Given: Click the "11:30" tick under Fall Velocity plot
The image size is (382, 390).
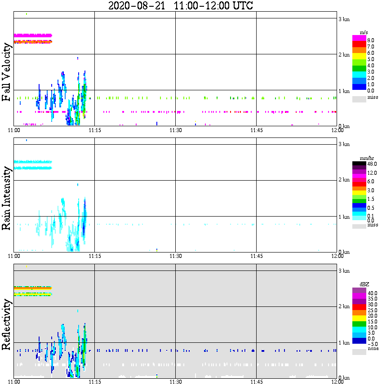Looking at the screenshot, I should [175, 130].
